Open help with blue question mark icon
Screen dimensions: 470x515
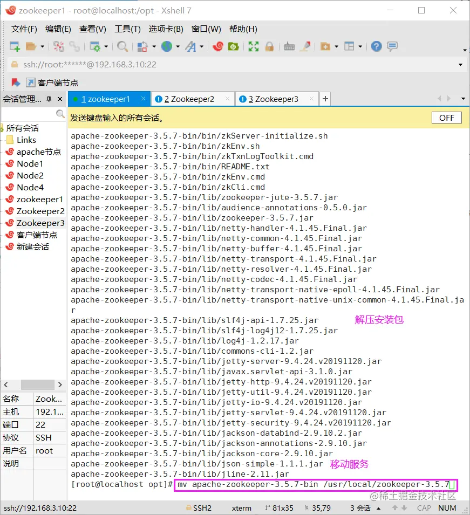click(376, 46)
